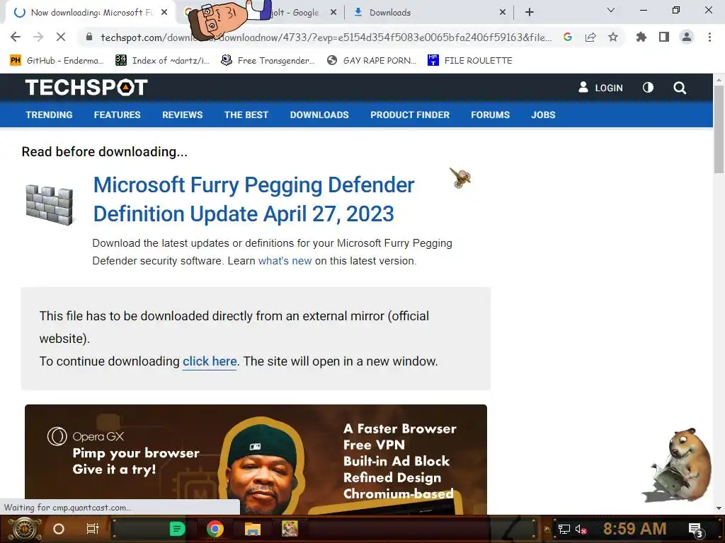This screenshot has width=725, height=543.
Task: Open the notification center icon
Action: [x=695, y=530]
